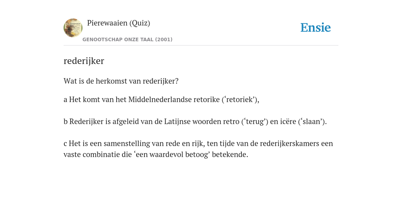402x201 pixels.
Task: Open the Pierewaaien (Quiz) title
Action: [x=119, y=23]
